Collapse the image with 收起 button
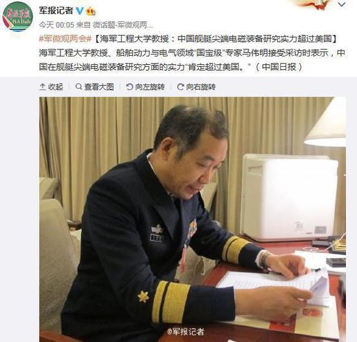Viewport: 357px width, 342px height. (x=51, y=87)
